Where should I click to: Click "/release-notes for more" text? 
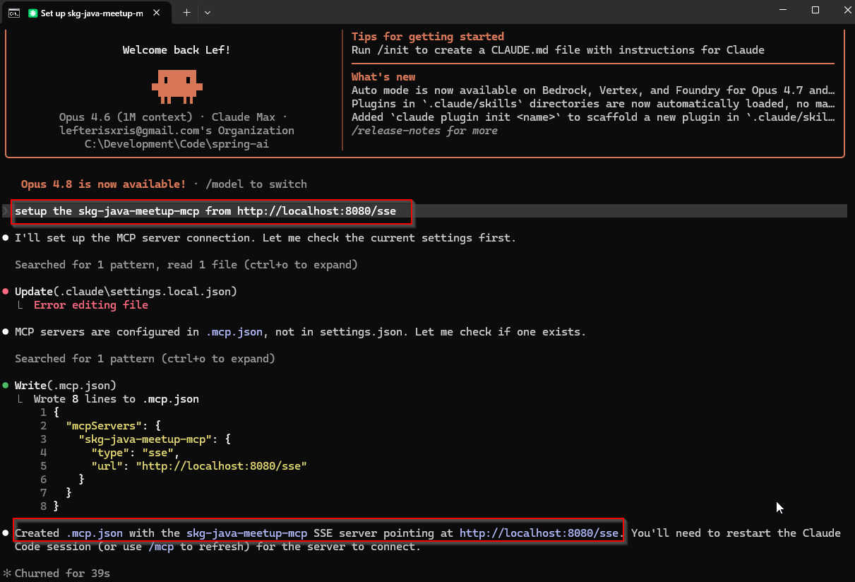pos(424,131)
